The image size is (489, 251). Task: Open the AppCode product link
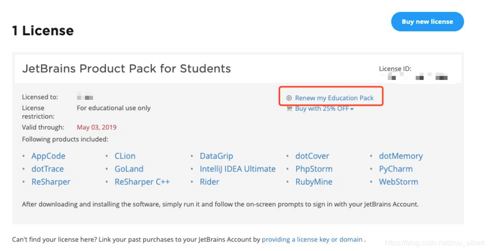click(48, 156)
